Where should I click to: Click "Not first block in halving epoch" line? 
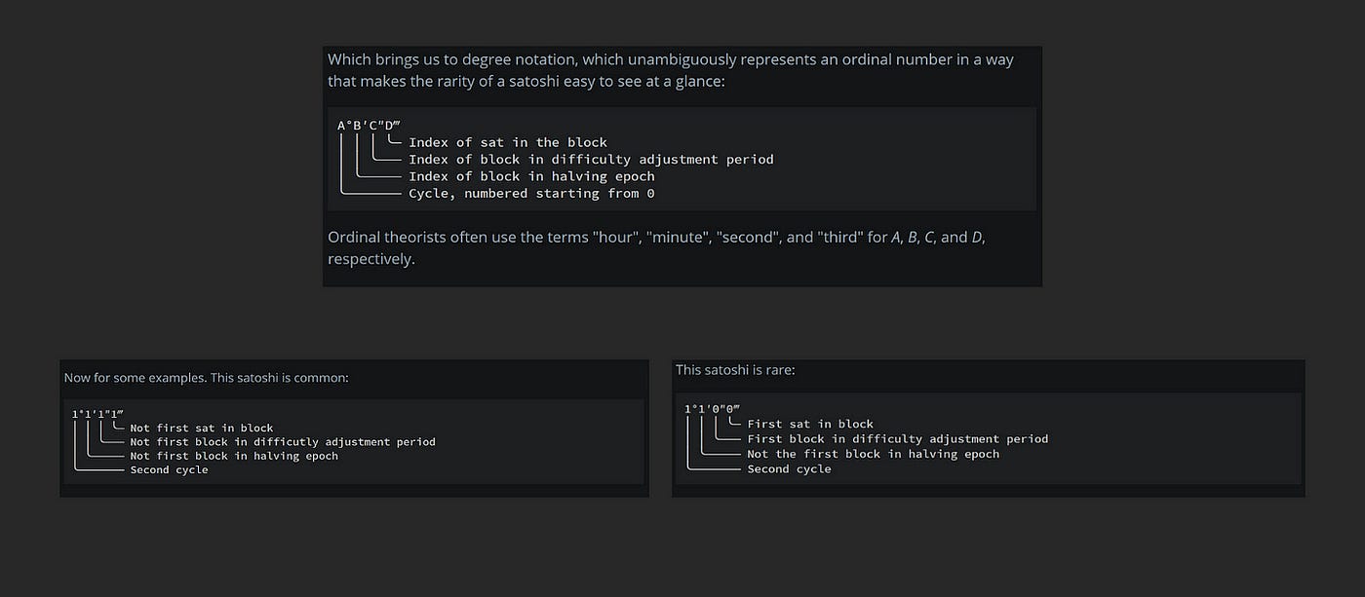click(234, 456)
